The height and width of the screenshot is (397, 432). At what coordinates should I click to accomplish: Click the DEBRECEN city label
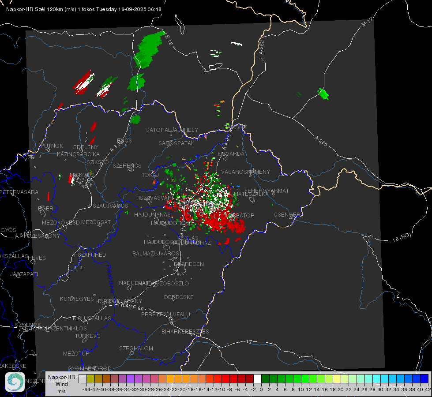pyautogui.click(x=189, y=264)
